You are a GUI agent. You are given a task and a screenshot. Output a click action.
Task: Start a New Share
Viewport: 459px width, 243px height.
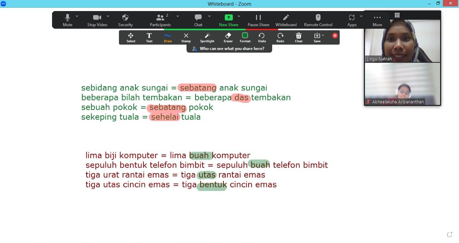[x=228, y=20]
